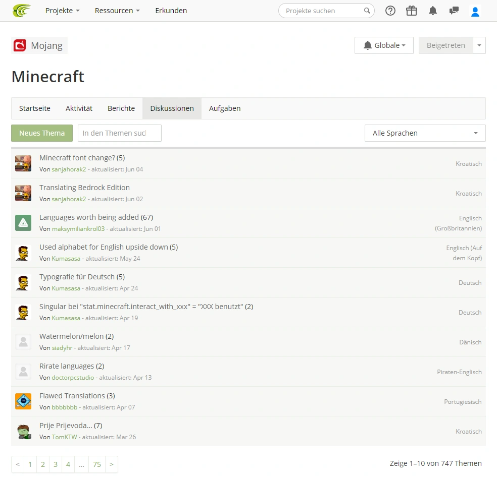
Task: Select the Diskussionen tab
Action: (x=172, y=108)
